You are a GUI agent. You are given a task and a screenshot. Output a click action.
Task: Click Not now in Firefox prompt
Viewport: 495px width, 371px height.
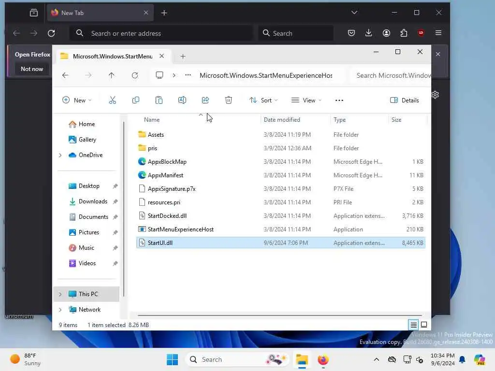pos(31,69)
